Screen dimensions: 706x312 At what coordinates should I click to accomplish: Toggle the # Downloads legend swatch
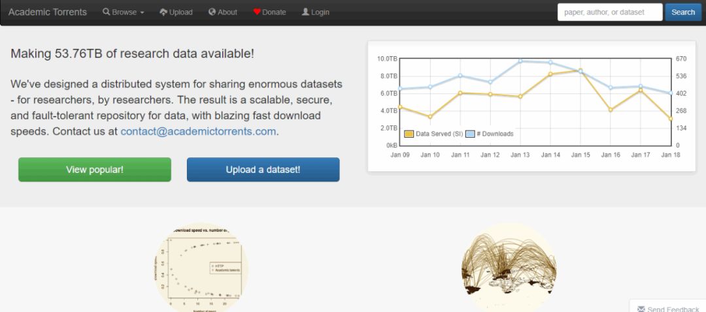[x=469, y=134]
